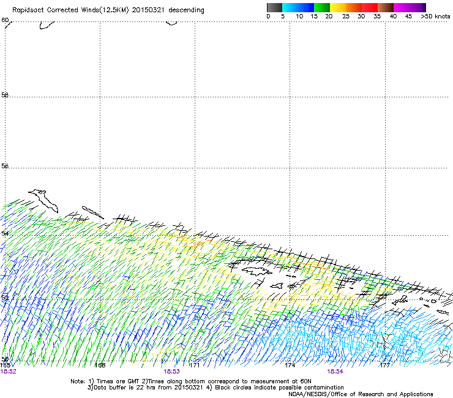Click the '25' legend scale label
Screen dimensions: 453x398
pyautogui.click(x=346, y=17)
